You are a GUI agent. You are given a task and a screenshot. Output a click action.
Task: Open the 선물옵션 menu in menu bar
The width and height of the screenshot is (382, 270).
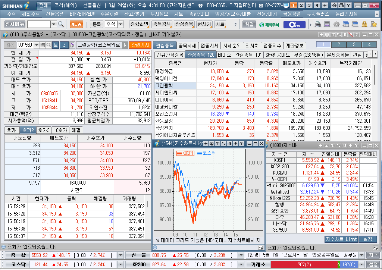(x=55, y=14)
